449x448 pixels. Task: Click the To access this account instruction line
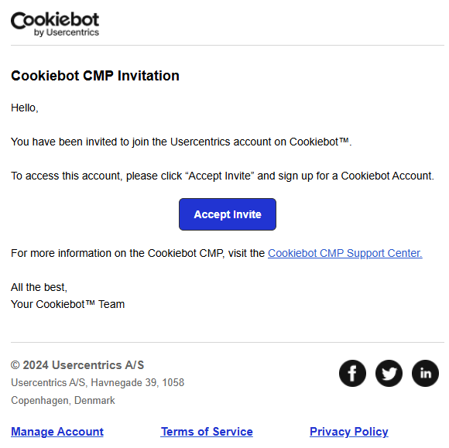click(222, 176)
